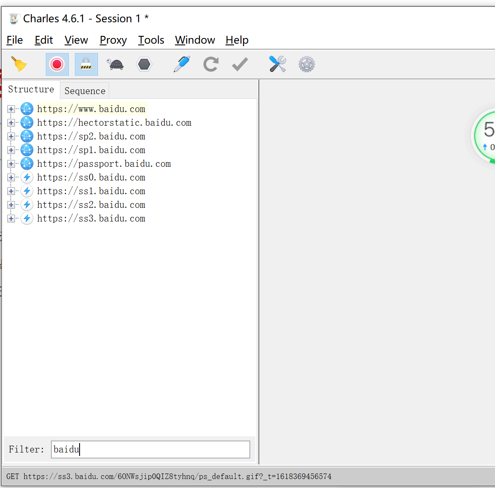Select https://passport.baidu.com host row
495x488 pixels.
pos(104,163)
